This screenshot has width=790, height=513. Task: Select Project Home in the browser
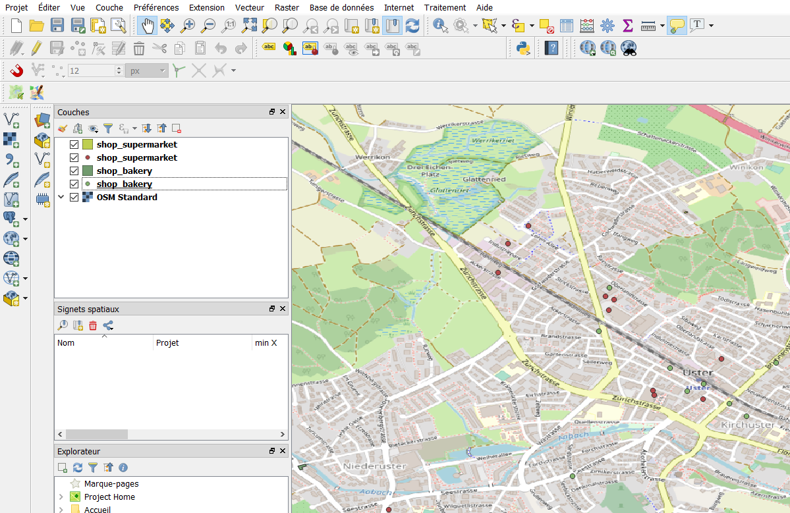[x=109, y=497]
